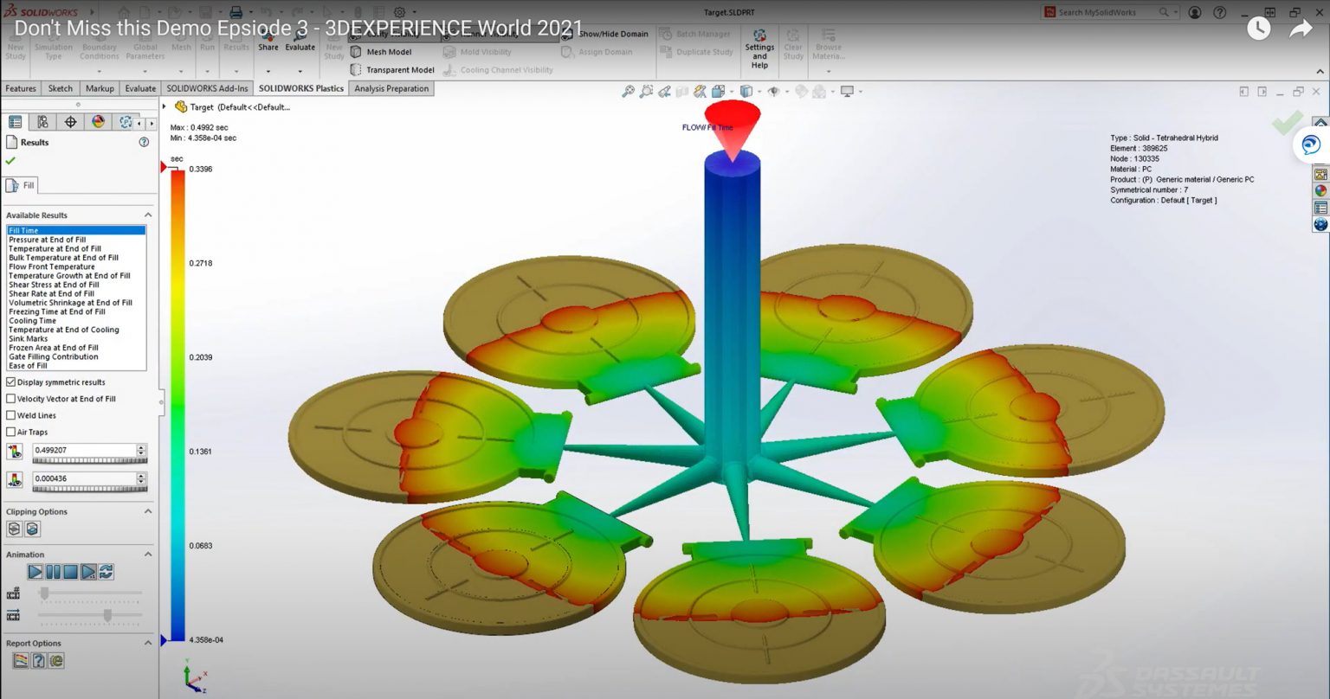Switch to the Evaluate tab
Viewport: 1330px width, 699px height.
pyautogui.click(x=140, y=88)
